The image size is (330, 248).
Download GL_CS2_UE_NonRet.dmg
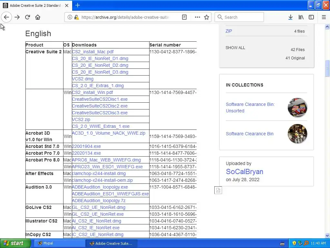click(99, 207)
